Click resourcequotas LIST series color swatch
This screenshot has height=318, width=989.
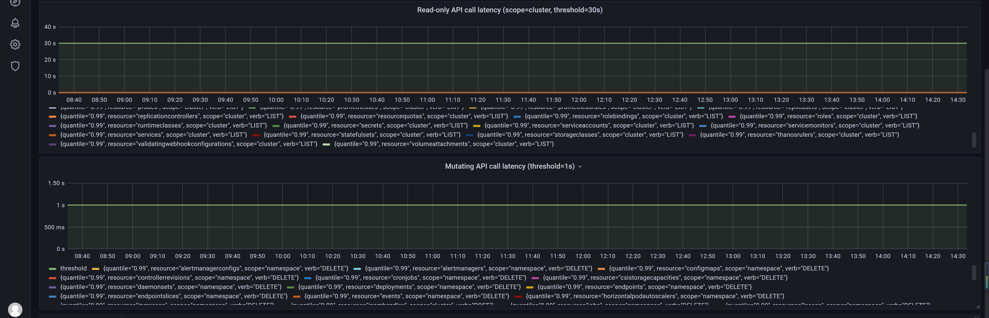(293, 116)
